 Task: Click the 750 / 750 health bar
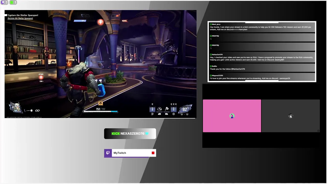click(100, 111)
